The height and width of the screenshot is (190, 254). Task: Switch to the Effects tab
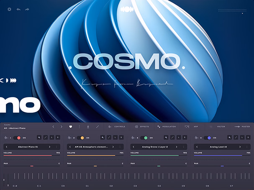tap(142, 127)
